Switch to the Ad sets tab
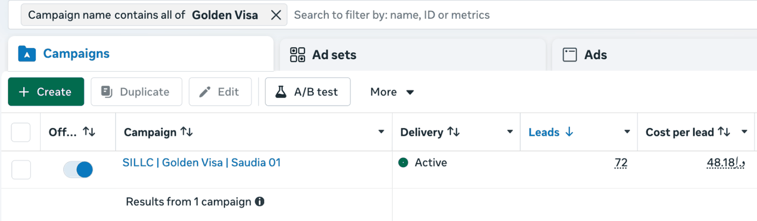Viewport: 757px width, 221px height. (413, 54)
